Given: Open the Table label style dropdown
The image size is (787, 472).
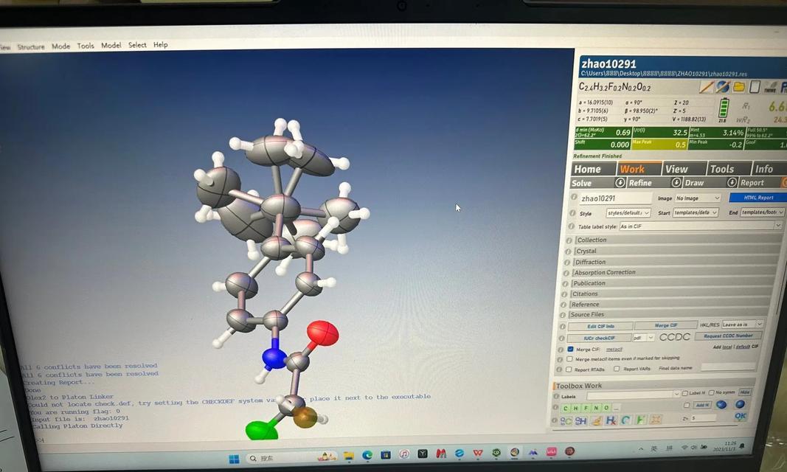Looking at the screenshot, I should pos(701,226).
